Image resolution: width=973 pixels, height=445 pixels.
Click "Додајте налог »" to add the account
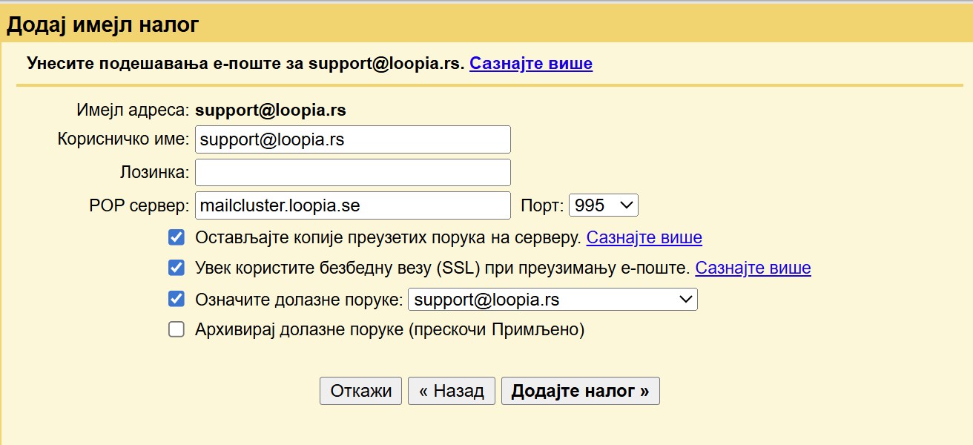pyautogui.click(x=580, y=390)
